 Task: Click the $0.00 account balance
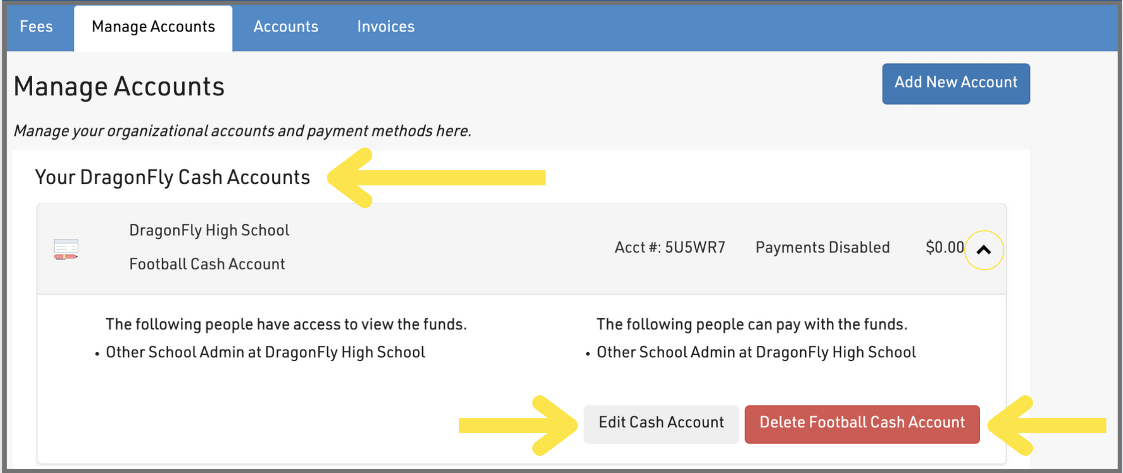pyautogui.click(x=944, y=247)
